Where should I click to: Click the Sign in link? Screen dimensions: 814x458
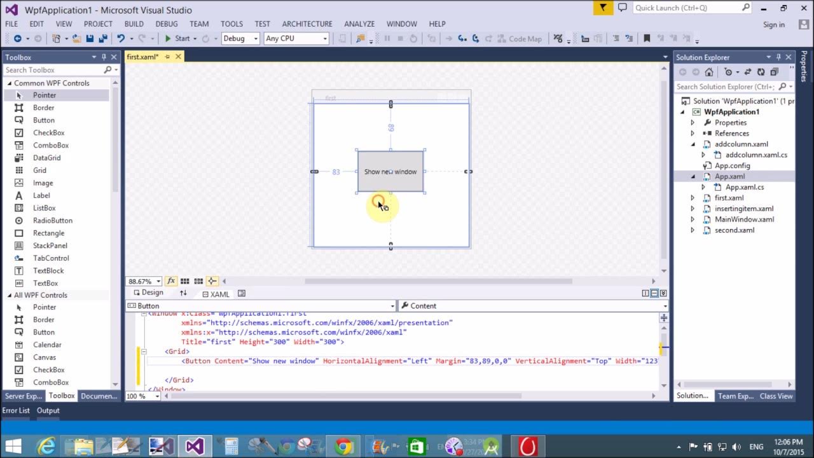(x=774, y=25)
